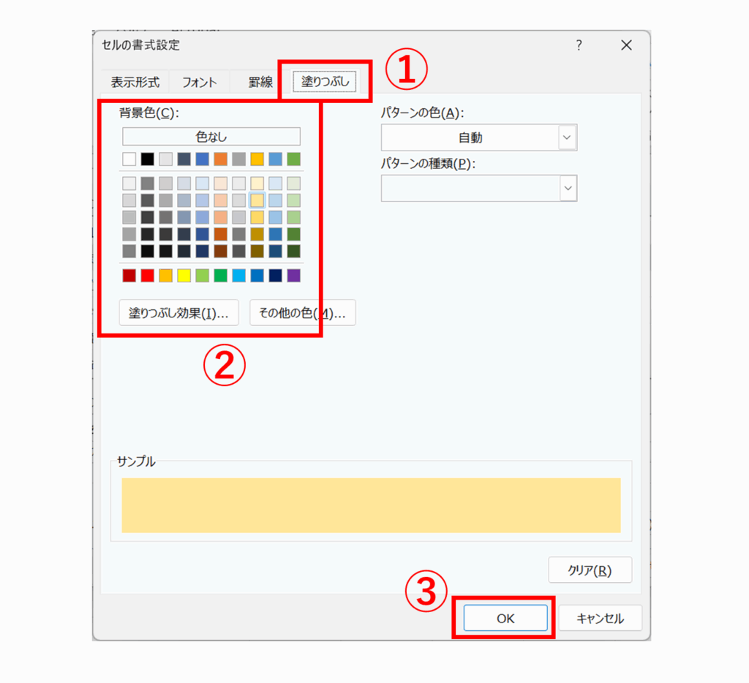This screenshot has width=749, height=683.
Task: Open the フォント tab
Action: [x=199, y=82]
